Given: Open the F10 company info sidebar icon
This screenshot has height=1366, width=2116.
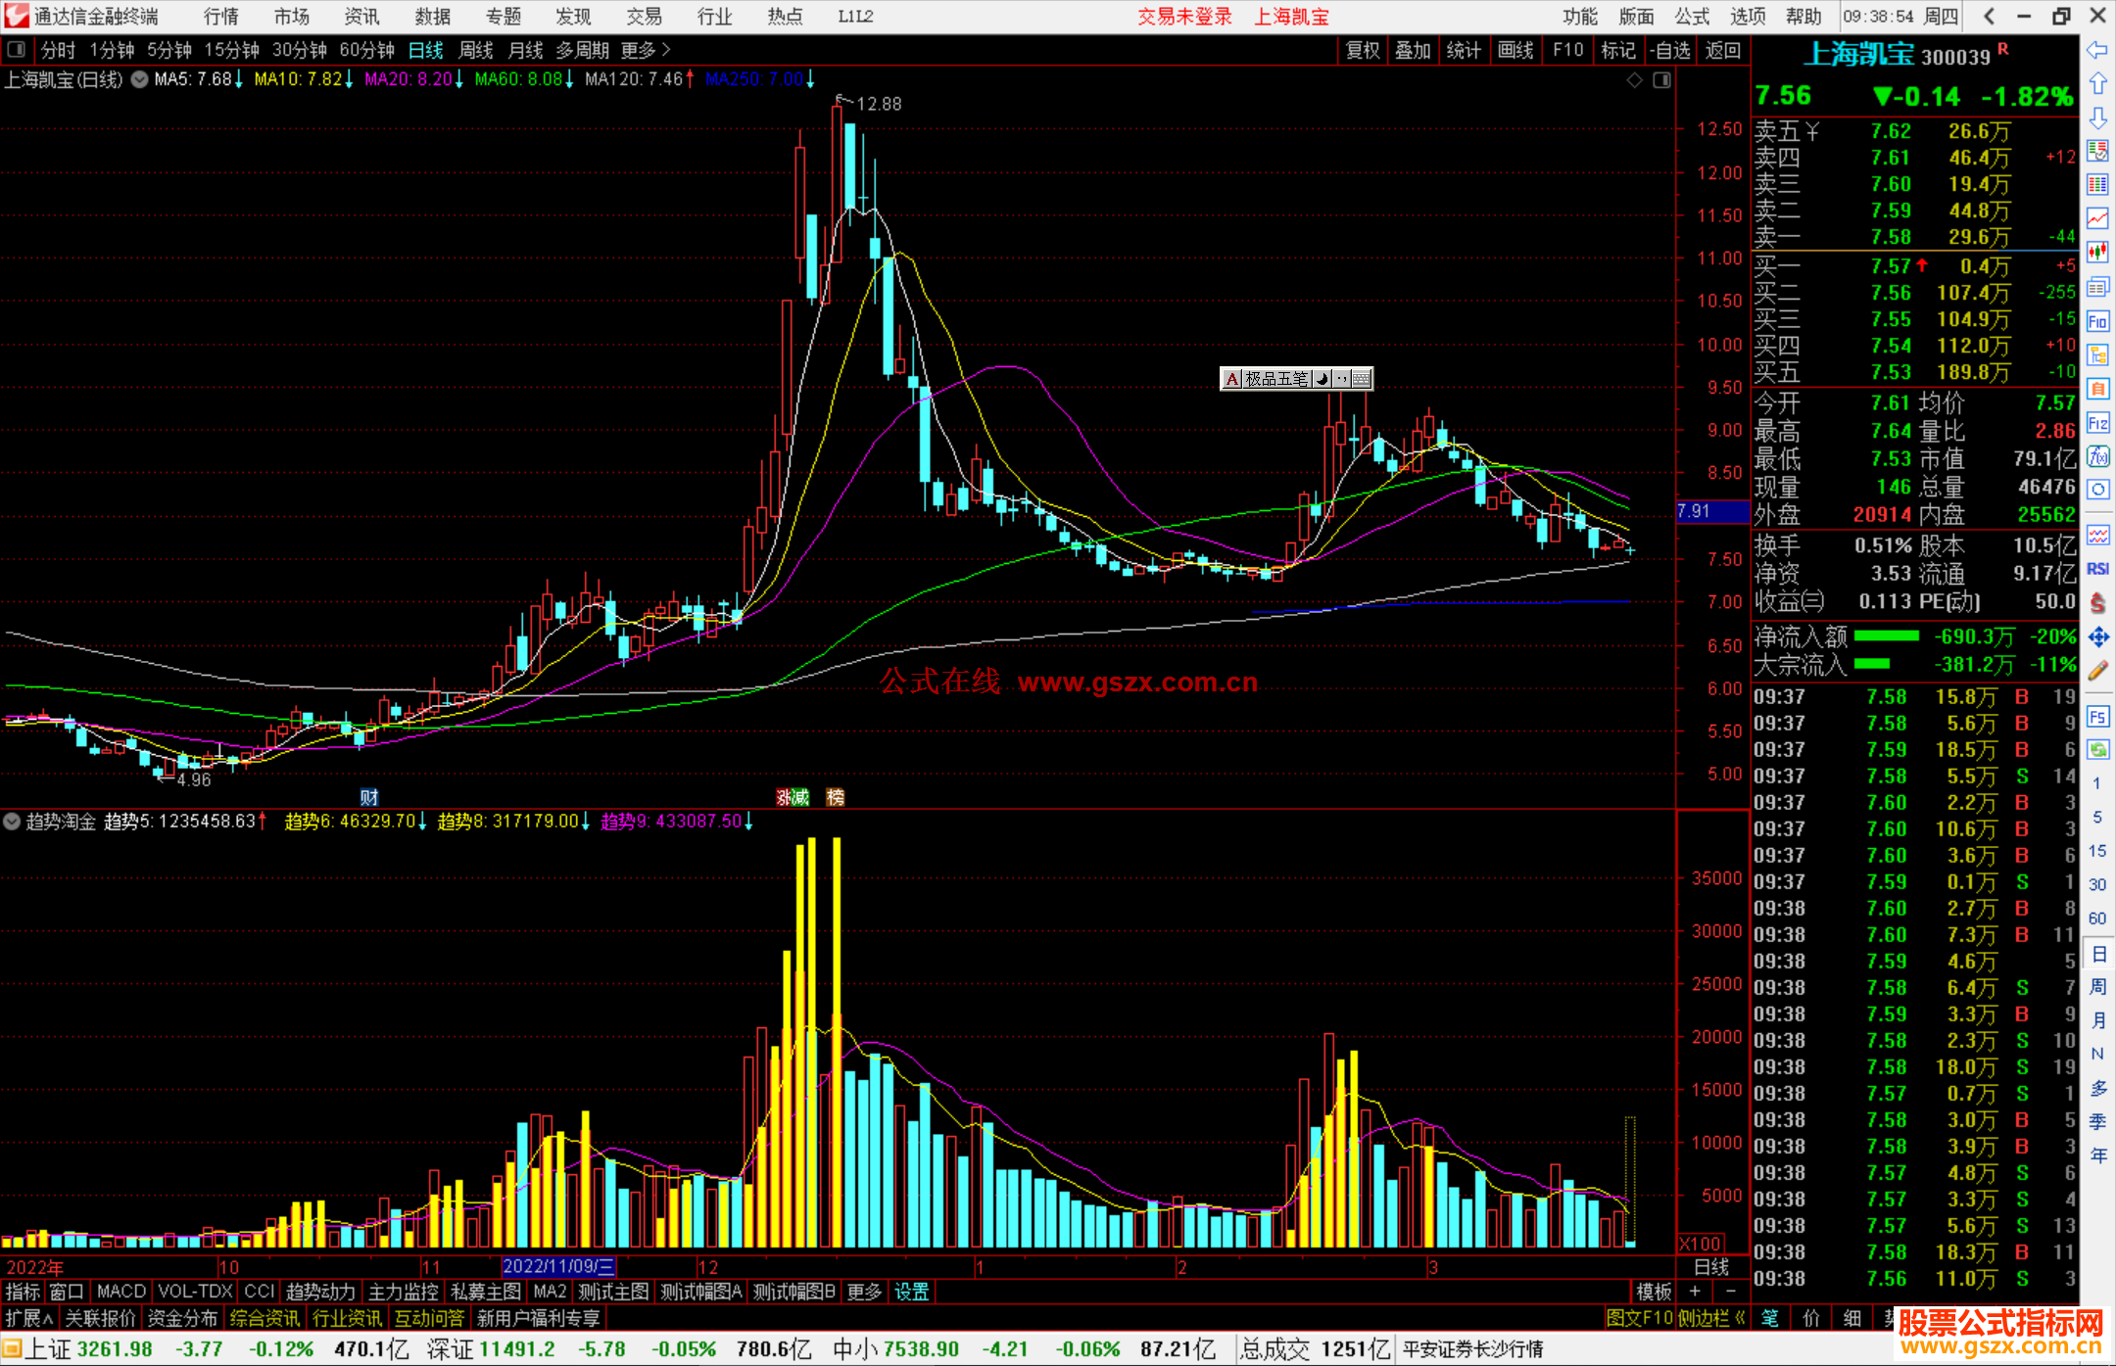Looking at the screenshot, I should [2097, 321].
